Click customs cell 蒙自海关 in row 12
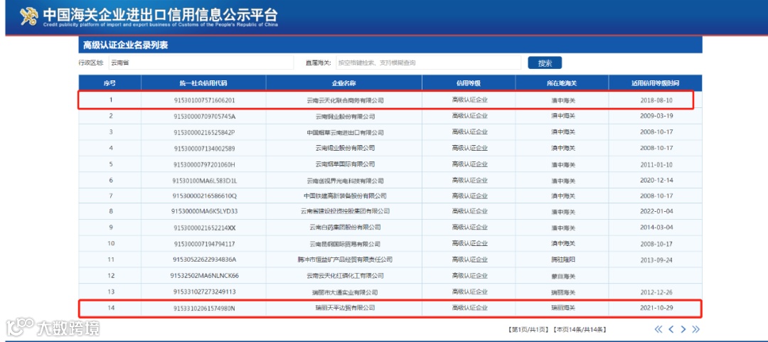This screenshot has width=768, height=342. 562,276
